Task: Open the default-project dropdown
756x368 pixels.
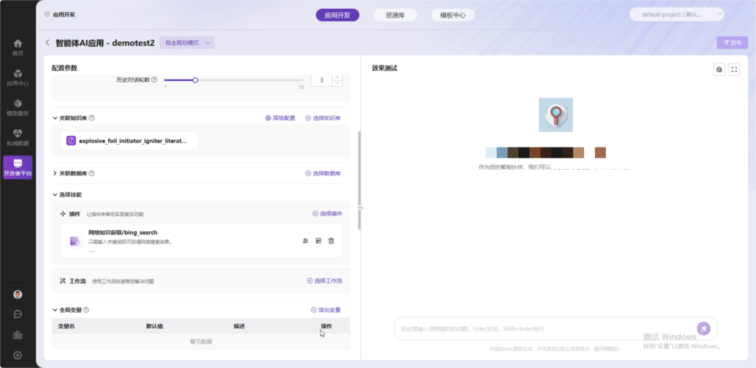Action: click(676, 15)
